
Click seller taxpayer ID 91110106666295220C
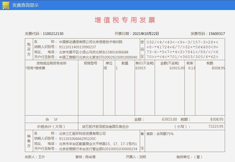[77, 139]
